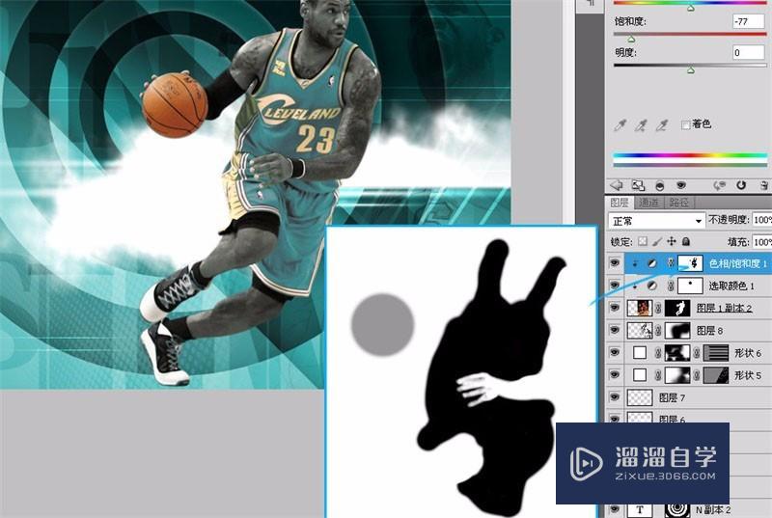The height and width of the screenshot is (518, 772).
Task: Click the vector mask thumbnail of 形状 5
Action: [x=716, y=375]
